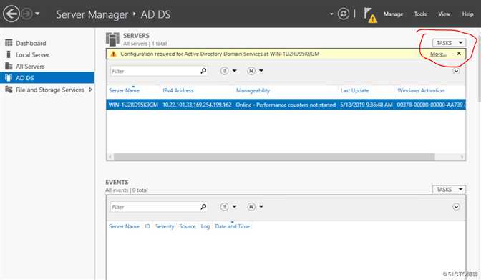Select AD DS in the sidebar
The height and width of the screenshot is (280, 481).
pyautogui.click(x=47, y=77)
